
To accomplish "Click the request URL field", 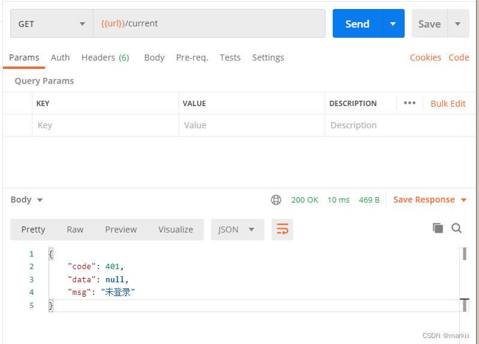I will click(209, 23).
